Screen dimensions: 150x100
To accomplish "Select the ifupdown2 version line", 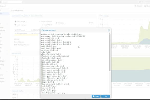I will point(51,58).
